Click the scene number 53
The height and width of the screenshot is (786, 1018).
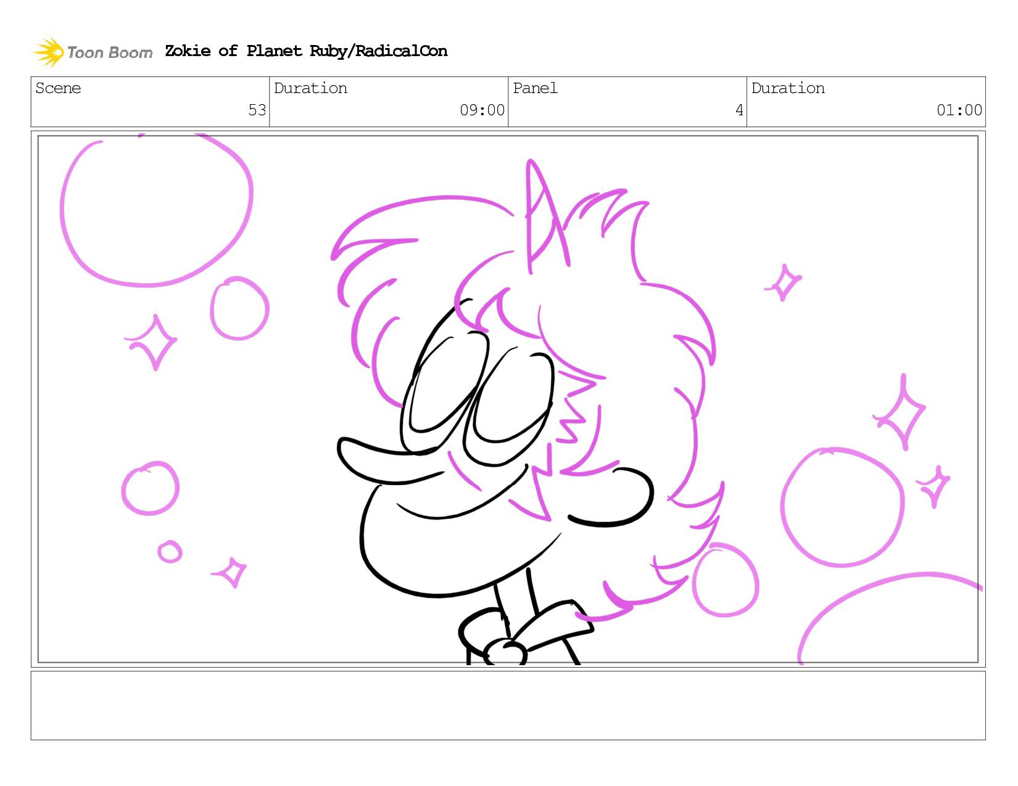click(257, 110)
